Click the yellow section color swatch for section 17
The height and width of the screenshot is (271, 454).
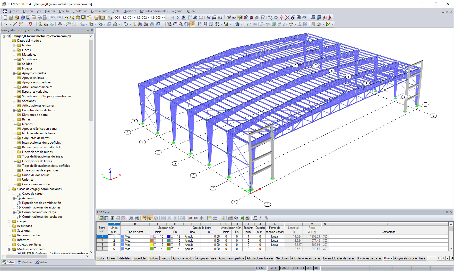152,245
